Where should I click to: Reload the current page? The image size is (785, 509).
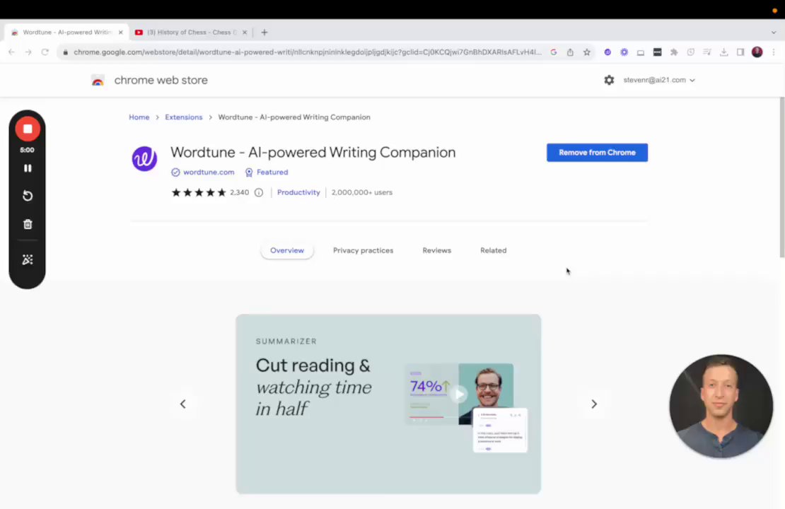(x=45, y=52)
